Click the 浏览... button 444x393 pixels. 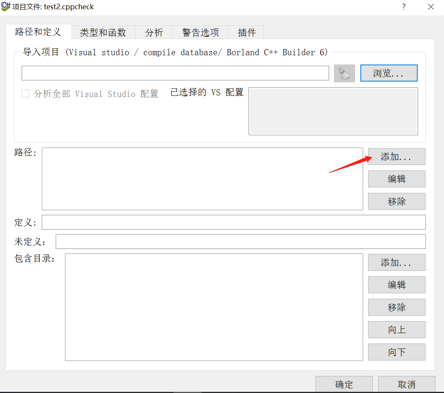(x=389, y=73)
